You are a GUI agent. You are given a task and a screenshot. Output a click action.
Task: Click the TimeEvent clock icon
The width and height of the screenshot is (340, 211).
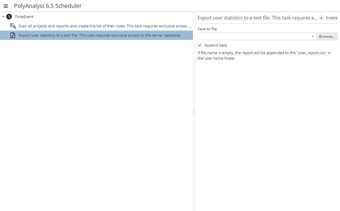coord(9,17)
